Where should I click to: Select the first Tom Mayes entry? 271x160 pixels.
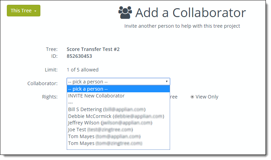(x=118, y=136)
